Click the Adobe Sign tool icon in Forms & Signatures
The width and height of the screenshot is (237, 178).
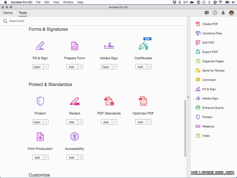point(109,46)
